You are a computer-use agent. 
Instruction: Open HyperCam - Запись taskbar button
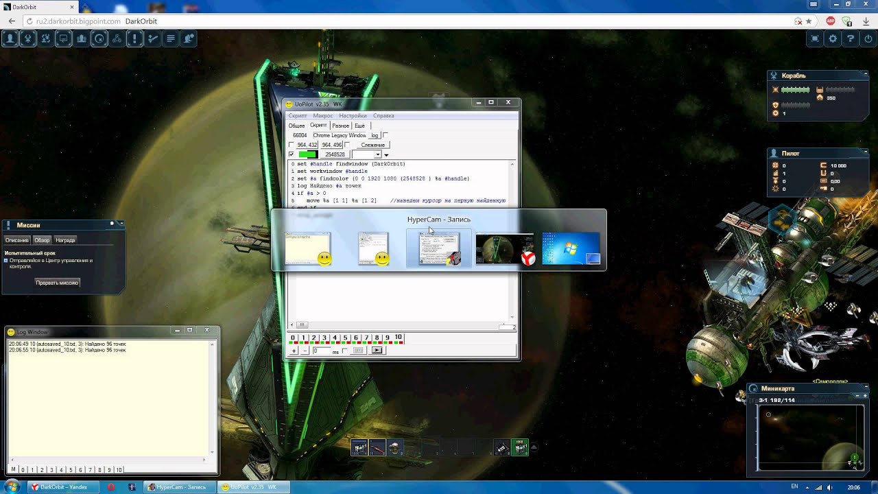tap(180, 487)
